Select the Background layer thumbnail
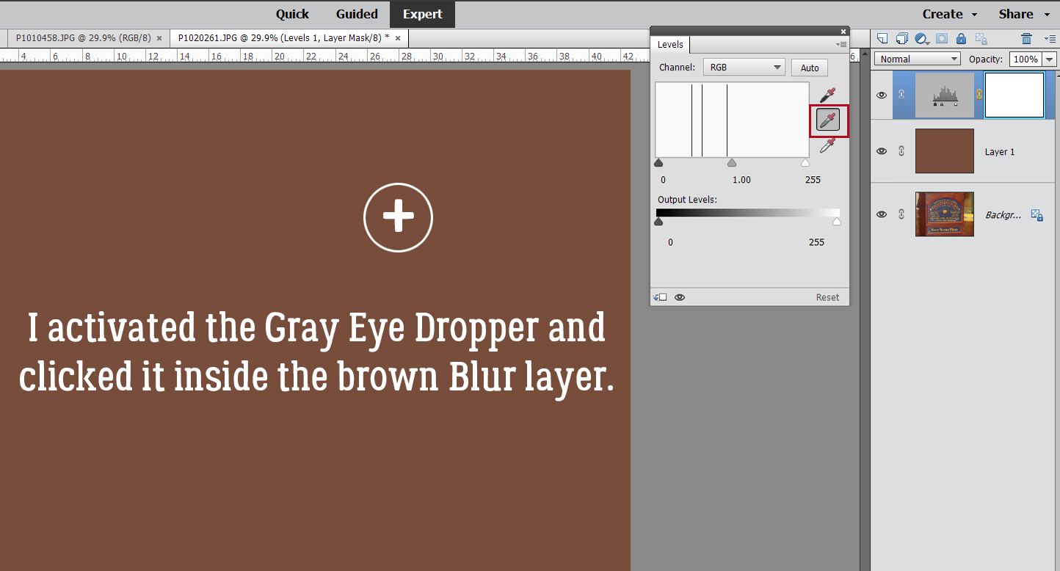The width and height of the screenshot is (1060, 571). (945, 214)
